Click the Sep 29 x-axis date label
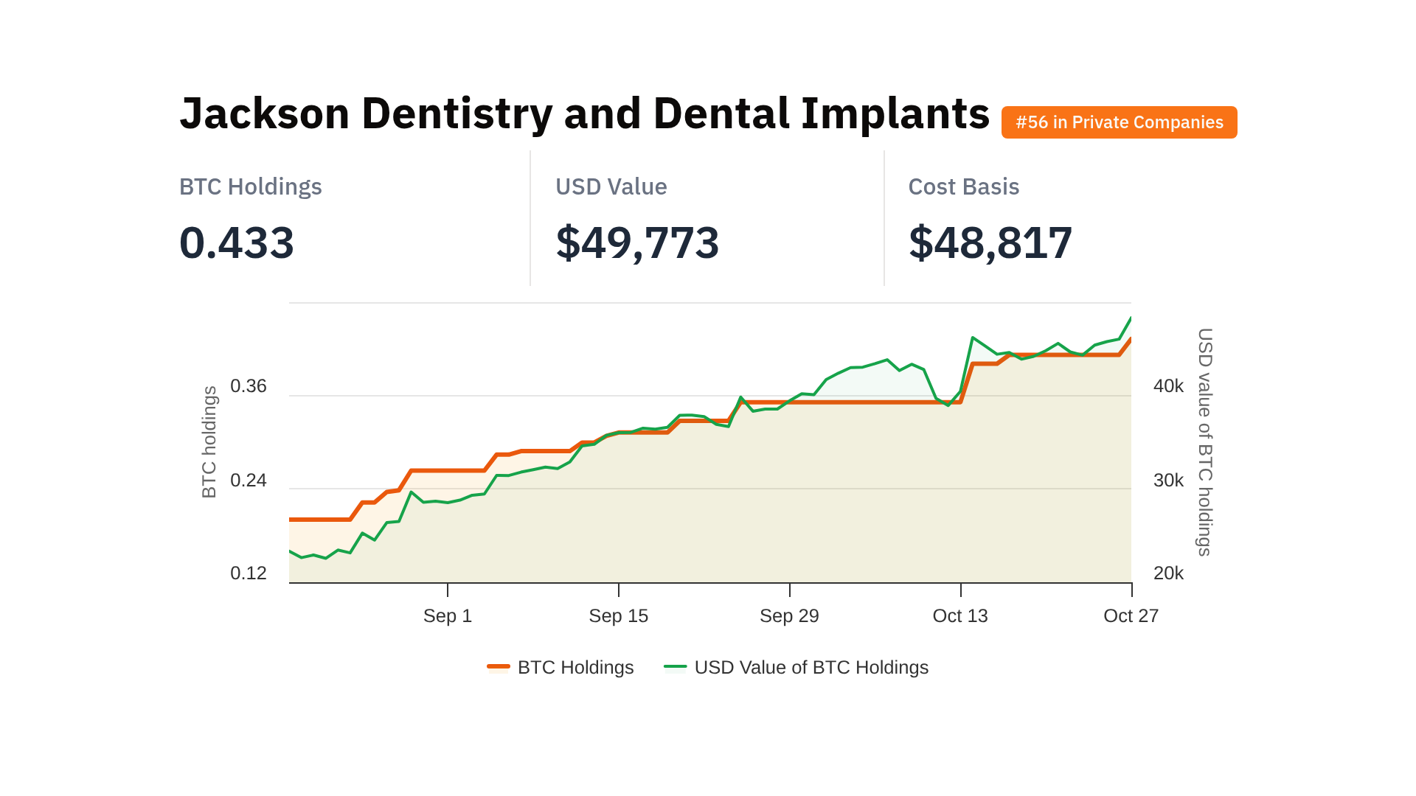The width and height of the screenshot is (1416, 796). tap(789, 615)
